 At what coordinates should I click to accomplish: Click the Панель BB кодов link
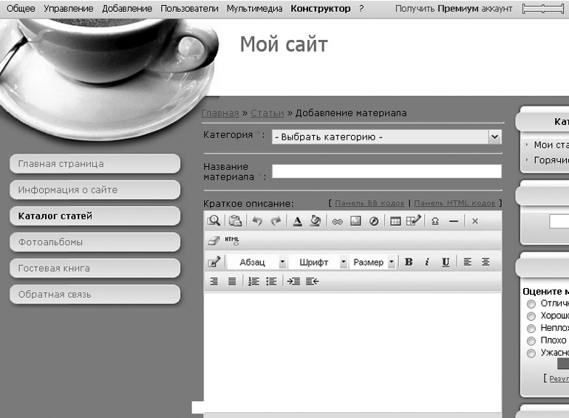point(369,203)
